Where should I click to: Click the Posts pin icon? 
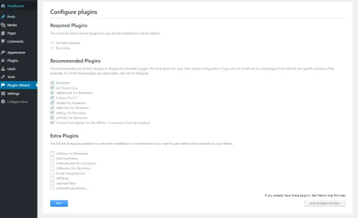[3, 17]
